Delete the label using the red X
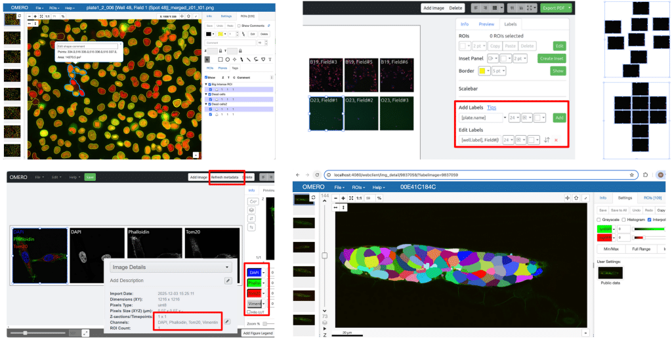Viewport: 672px width, 341px height. [556, 140]
